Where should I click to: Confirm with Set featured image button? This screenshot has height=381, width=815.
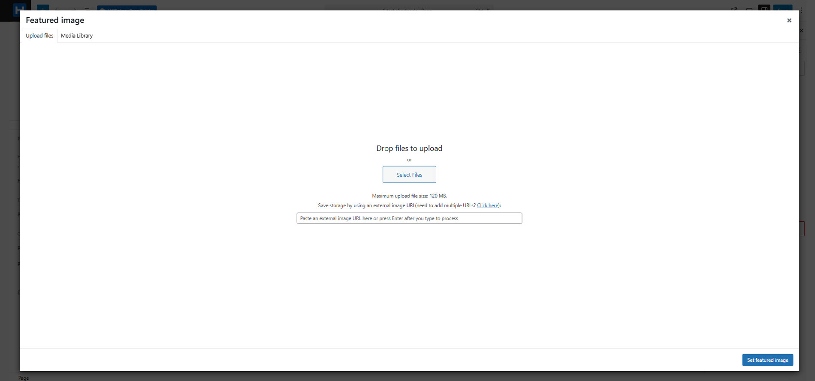pyautogui.click(x=767, y=360)
